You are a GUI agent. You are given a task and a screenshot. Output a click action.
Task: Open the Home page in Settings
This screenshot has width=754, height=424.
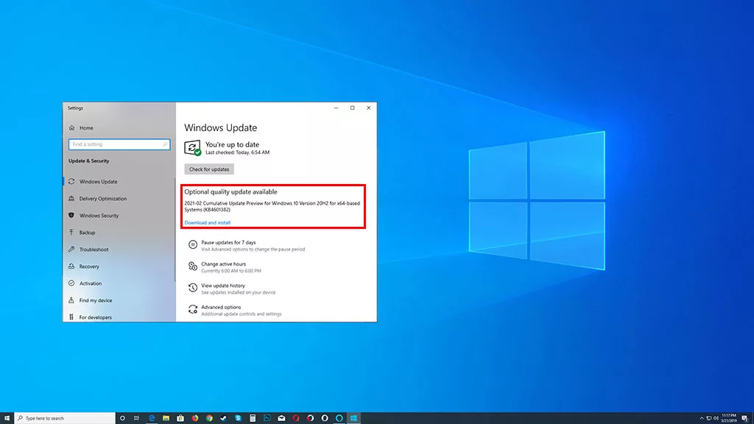click(x=86, y=128)
